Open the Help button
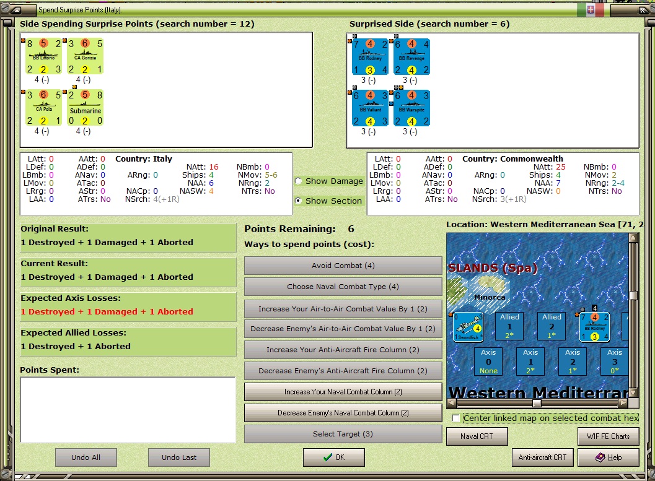 (609, 457)
